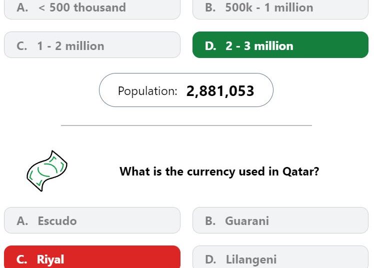The height and width of the screenshot is (268, 374).
Task: Click letter "C." beside 1 - 2 million
Action: coord(22,46)
